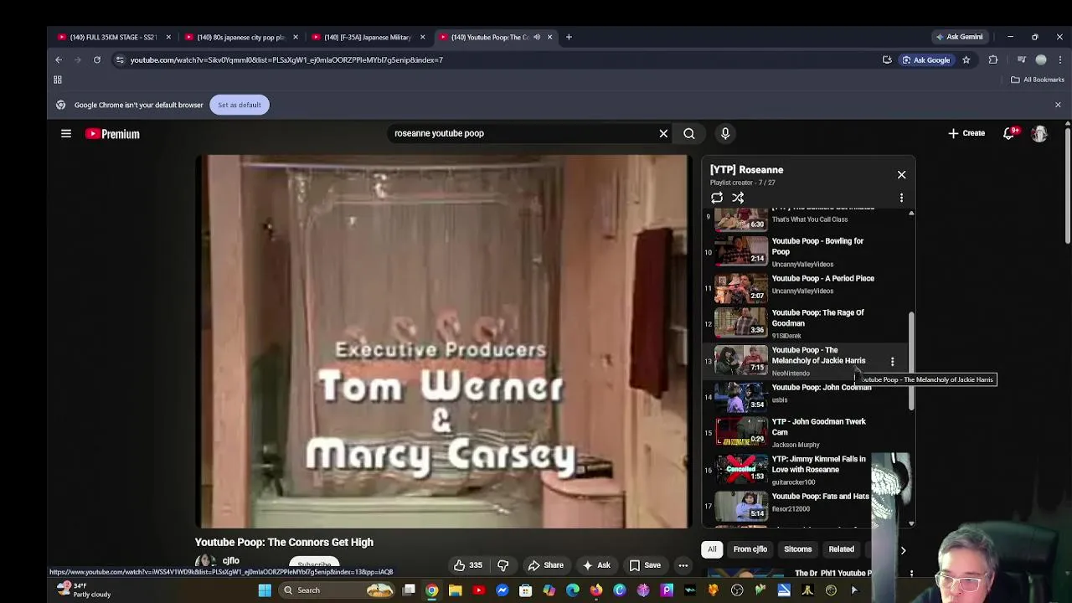Select the Sitcoms chip

pyautogui.click(x=797, y=549)
